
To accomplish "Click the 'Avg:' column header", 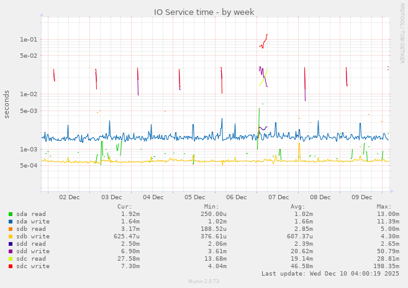I will pyautogui.click(x=298, y=207).
